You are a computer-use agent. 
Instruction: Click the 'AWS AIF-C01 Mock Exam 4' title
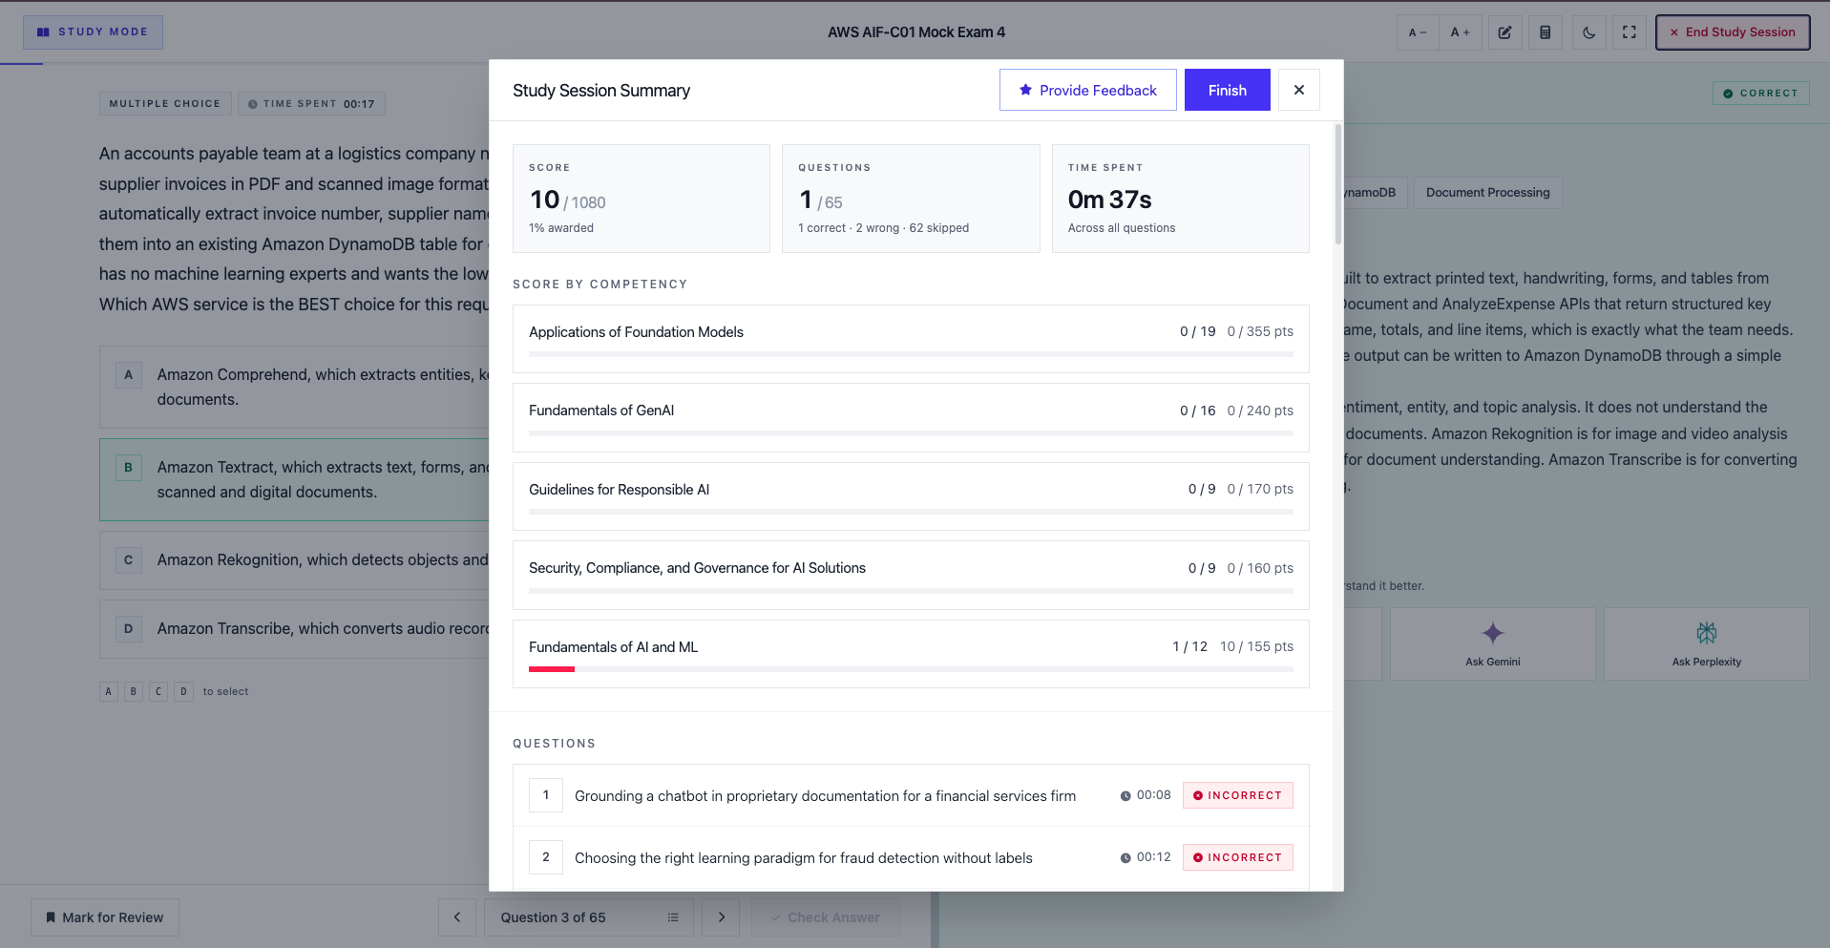click(x=916, y=32)
